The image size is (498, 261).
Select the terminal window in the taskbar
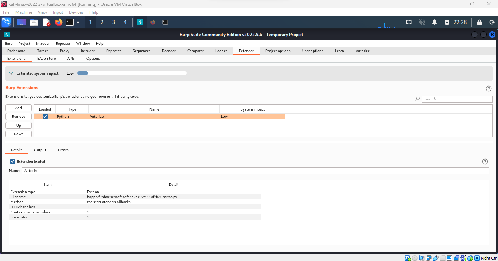pyautogui.click(x=165, y=22)
